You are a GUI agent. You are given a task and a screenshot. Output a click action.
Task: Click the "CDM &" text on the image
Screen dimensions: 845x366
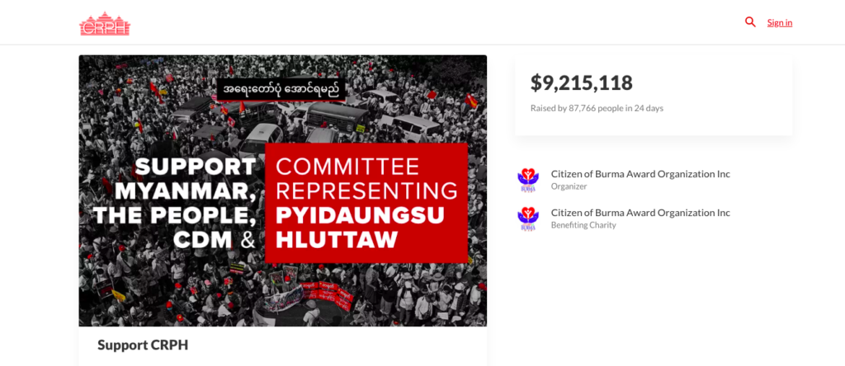tap(214, 240)
